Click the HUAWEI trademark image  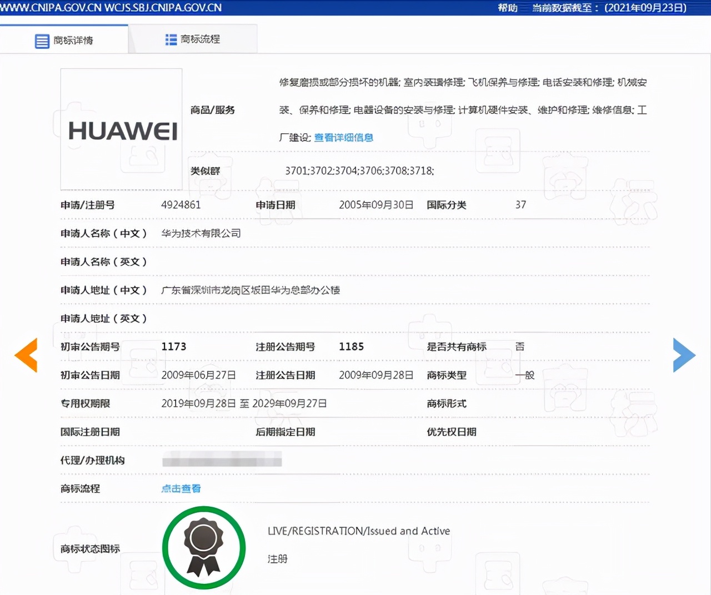coord(121,129)
